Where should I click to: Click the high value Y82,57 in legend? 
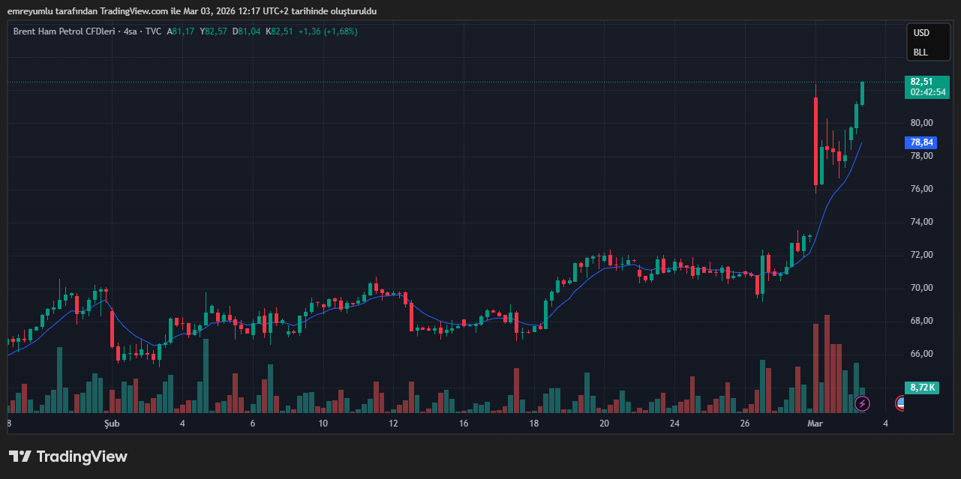coord(213,31)
